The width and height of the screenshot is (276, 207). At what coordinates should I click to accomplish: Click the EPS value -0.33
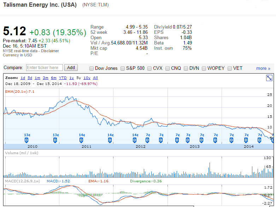187,32
